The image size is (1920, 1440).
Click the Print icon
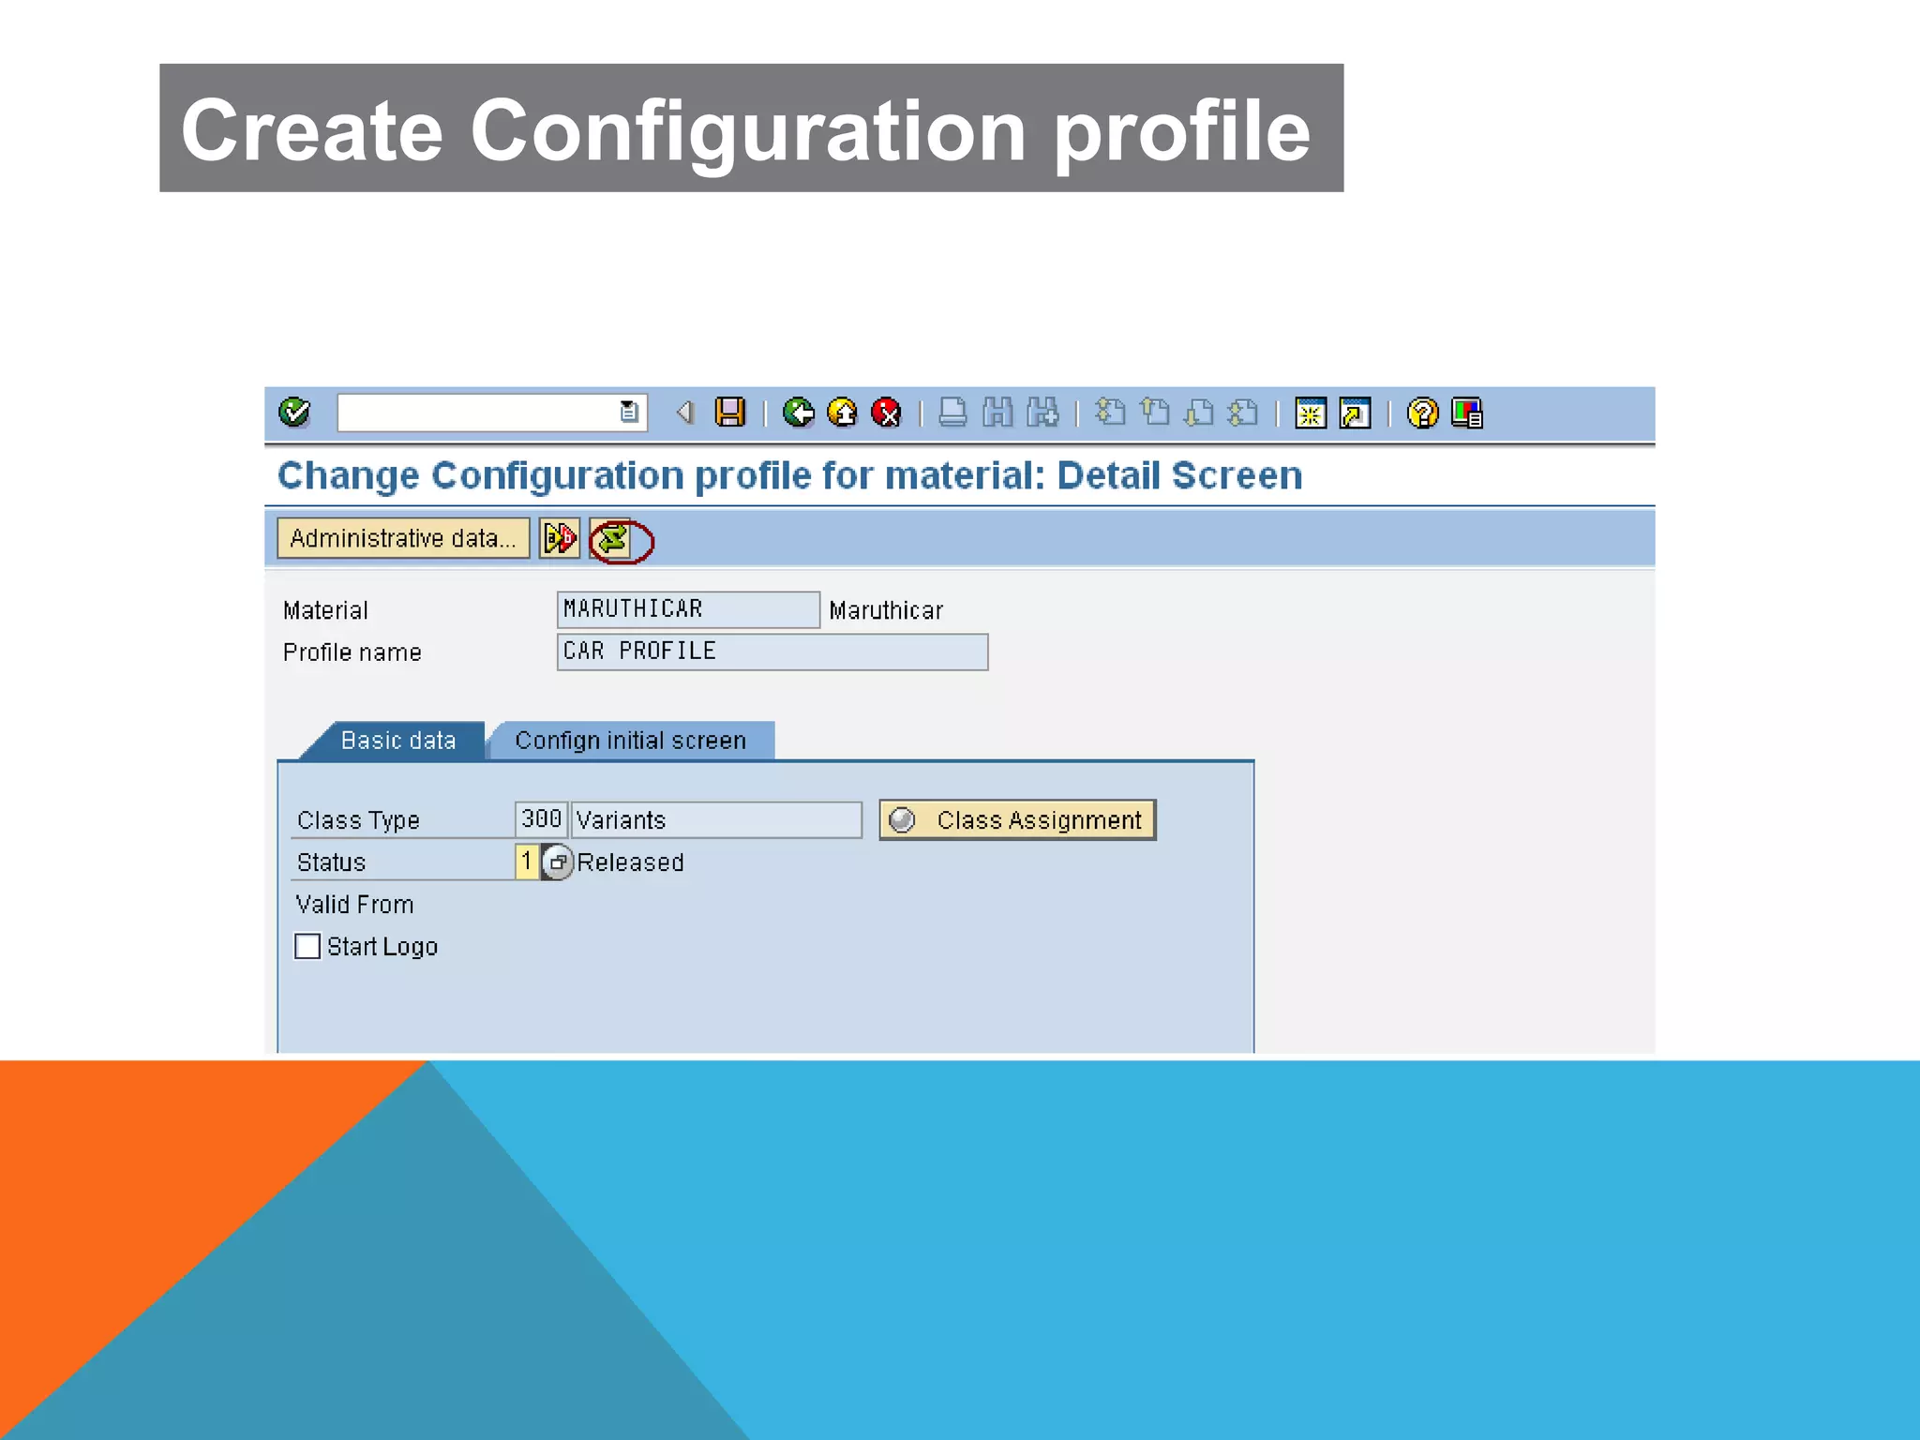pyautogui.click(x=952, y=412)
